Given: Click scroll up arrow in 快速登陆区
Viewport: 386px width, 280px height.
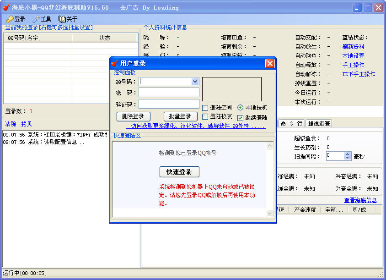Looking at the screenshot, I should tap(269, 146).
